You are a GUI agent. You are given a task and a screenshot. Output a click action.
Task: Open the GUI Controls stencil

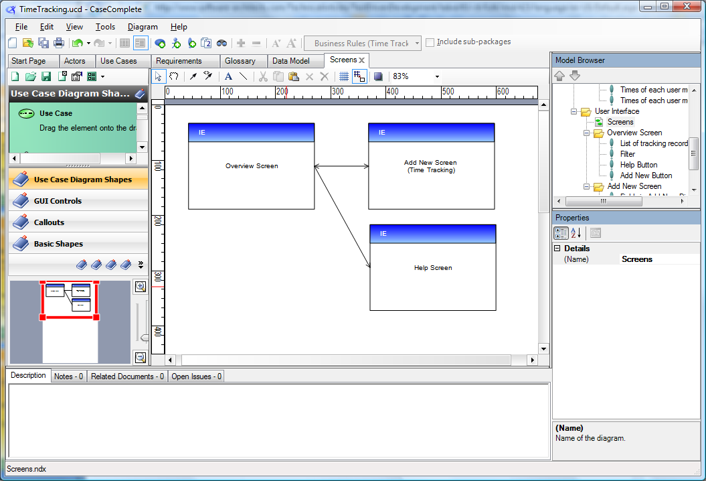[x=78, y=201]
